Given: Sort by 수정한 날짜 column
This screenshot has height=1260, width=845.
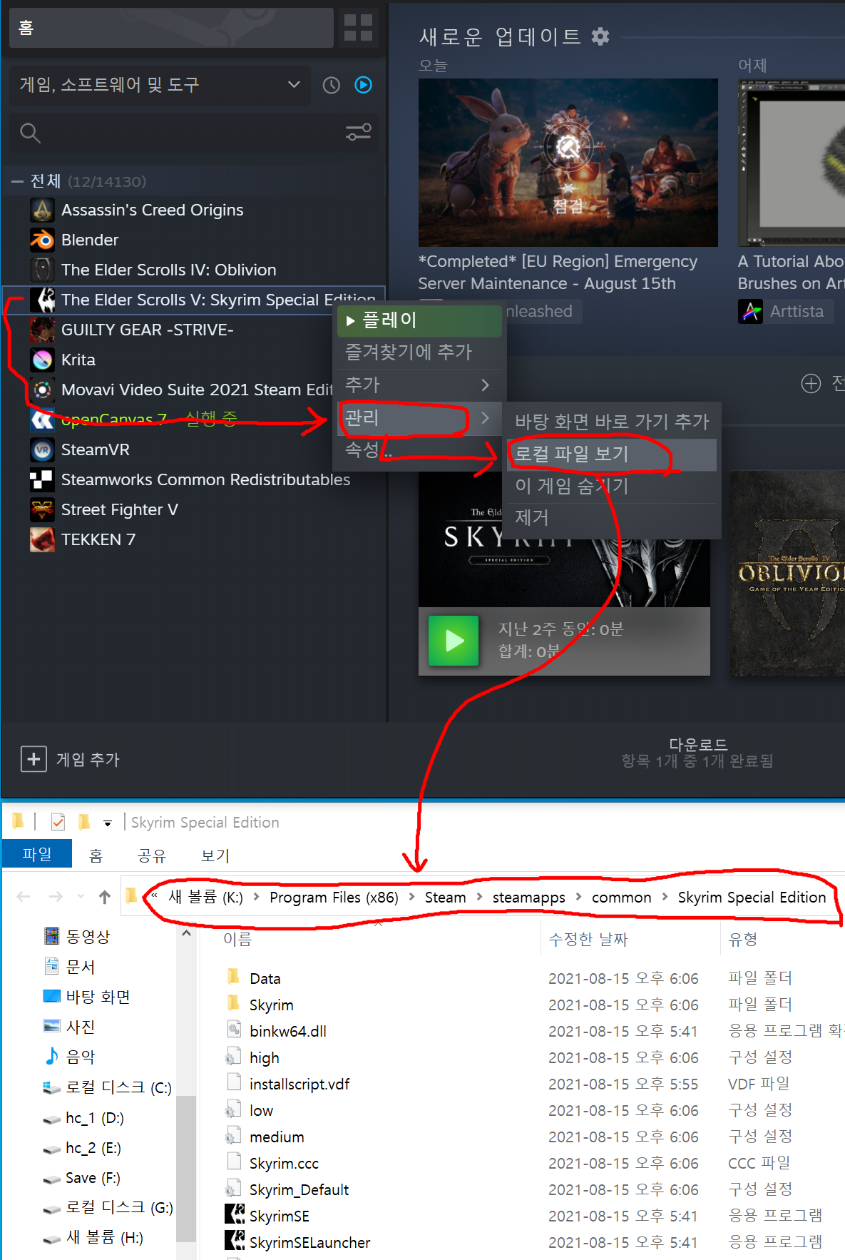Looking at the screenshot, I should pyautogui.click(x=588, y=939).
